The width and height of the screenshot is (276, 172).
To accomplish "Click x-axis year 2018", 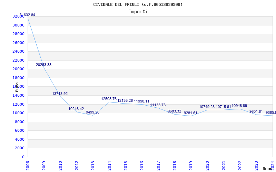I will click(x=175, y=166).
